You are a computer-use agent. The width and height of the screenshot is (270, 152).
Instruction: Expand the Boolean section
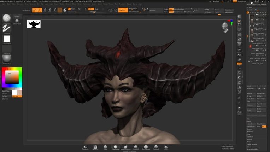pos(250,129)
